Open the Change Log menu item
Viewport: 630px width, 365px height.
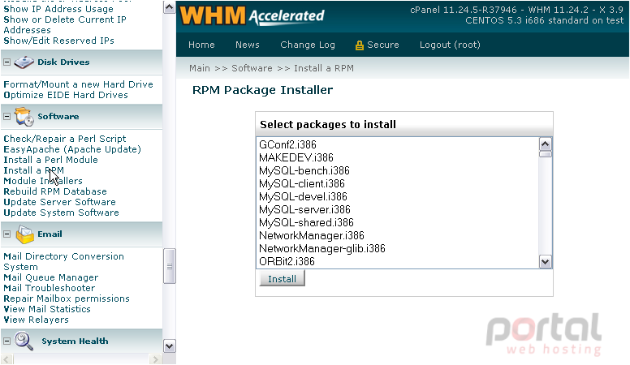pyautogui.click(x=308, y=45)
